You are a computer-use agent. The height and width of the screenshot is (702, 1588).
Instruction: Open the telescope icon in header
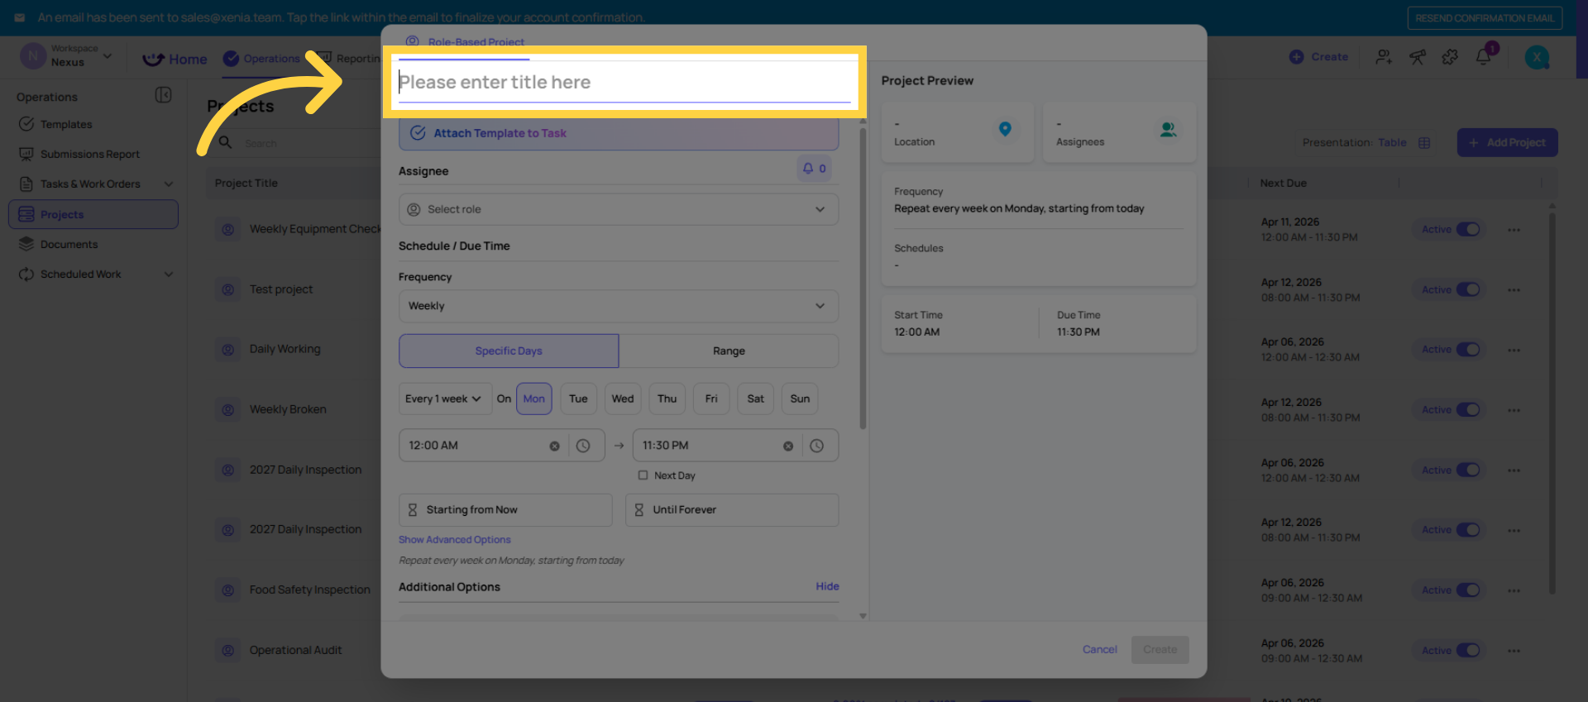[x=1418, y=57]
